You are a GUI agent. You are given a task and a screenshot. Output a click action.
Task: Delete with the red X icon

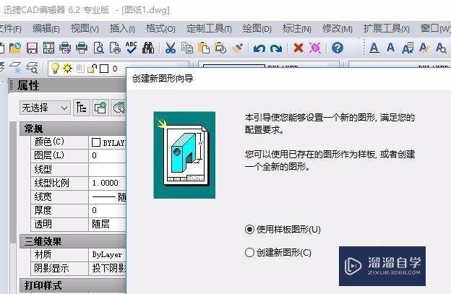[298, 48]
